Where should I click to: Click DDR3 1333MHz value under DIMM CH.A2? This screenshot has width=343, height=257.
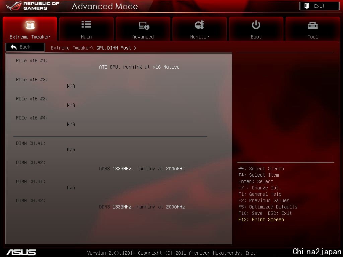[x=142, y=169]
